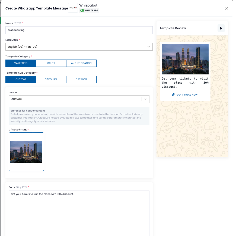Open the Language dropdown
The height and width of the screenshot is (236, 233).
click(79, 47)
